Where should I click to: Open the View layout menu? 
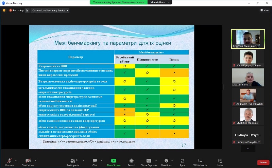(x=265, y=11)
